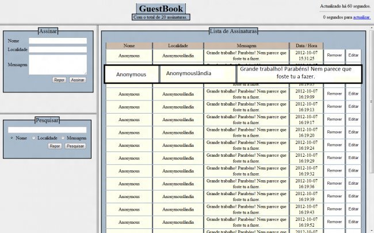Click the Data / Hora column header
The height and width of the screenshot is (233, 374).
pyautogui.click(x=307, y=46)
